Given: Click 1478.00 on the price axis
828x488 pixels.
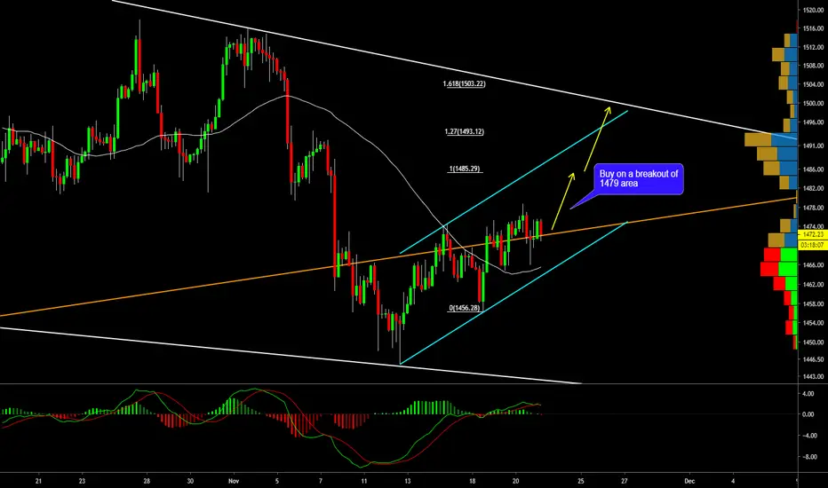Looking at the screenshot, I should click(813, 208).
